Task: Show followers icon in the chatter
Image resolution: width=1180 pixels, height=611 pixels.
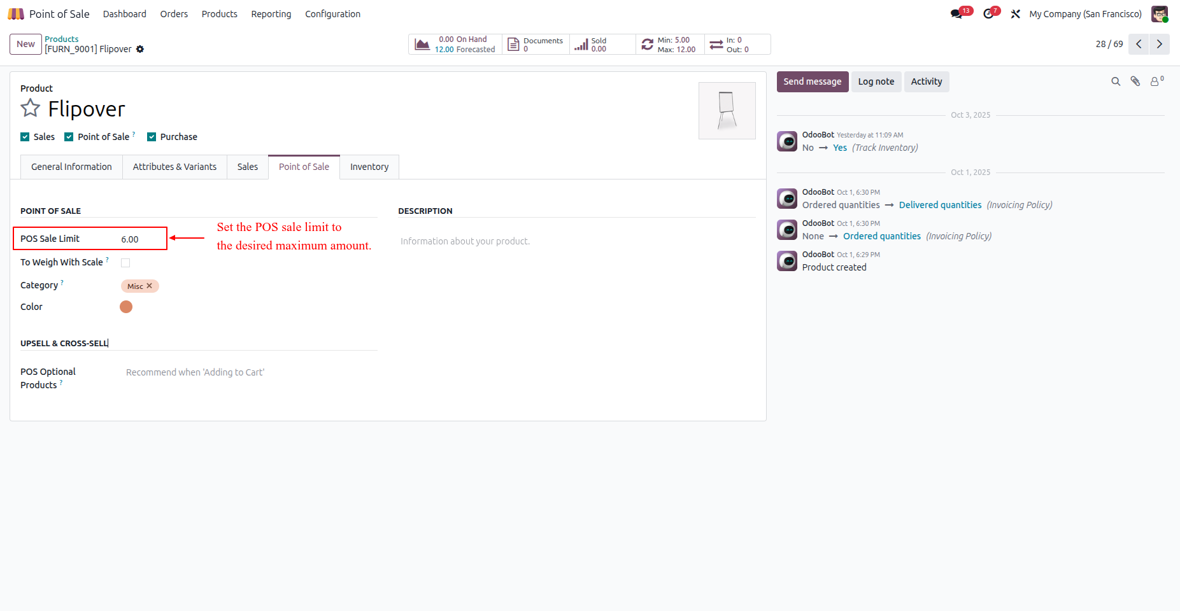Action: point(1156,81)
